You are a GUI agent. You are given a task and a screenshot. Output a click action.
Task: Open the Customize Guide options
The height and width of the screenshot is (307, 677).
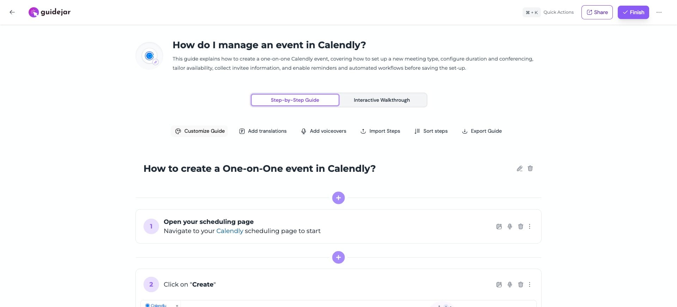[x=199, y=131]
